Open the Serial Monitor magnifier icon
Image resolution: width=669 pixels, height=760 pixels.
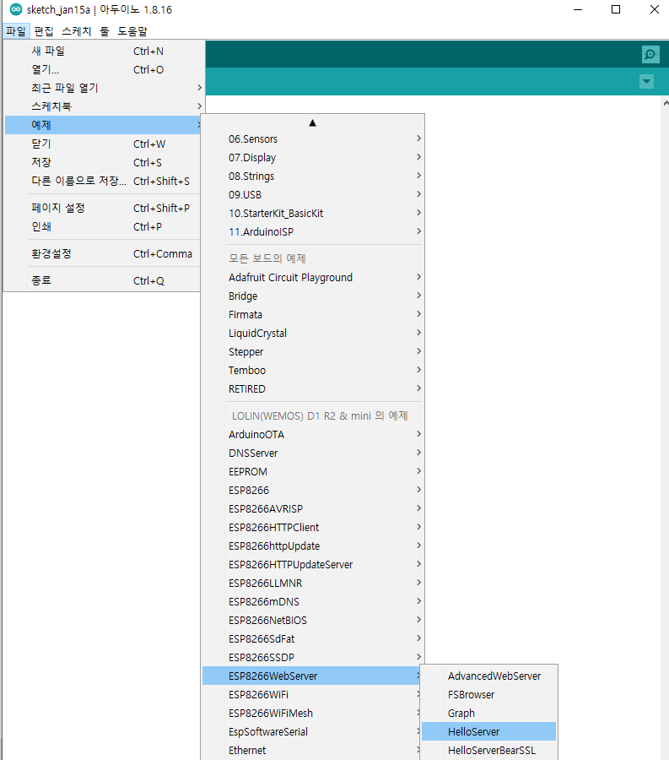click(x=650, y=54)
